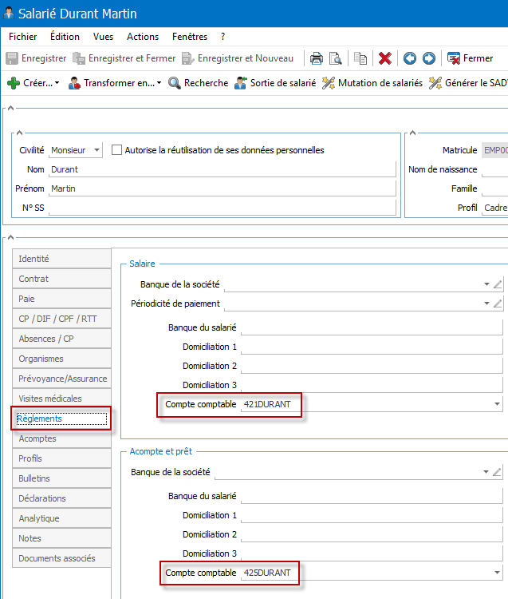Image resolution: width=508 pixels, height=599 pixels.
Task: Click the Fermer button
Action: click(470, 58)
